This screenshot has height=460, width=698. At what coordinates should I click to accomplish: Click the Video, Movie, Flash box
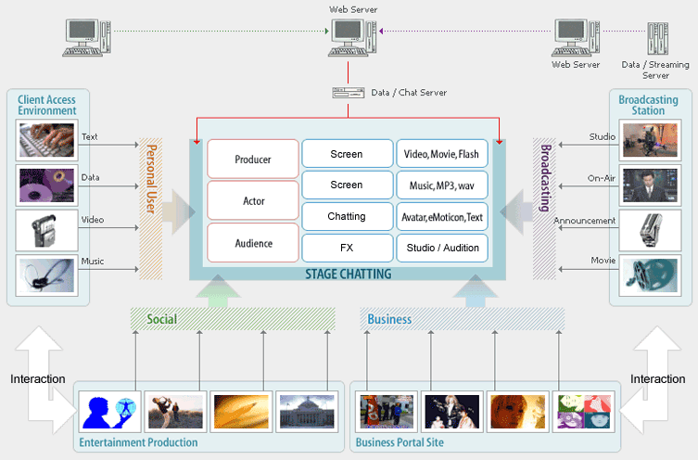click(441, 154)
